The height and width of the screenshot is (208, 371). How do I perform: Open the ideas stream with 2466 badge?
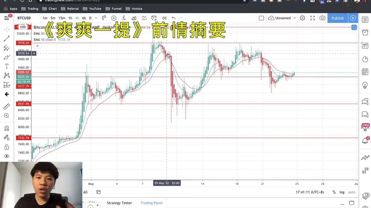[x=365, y=127]
